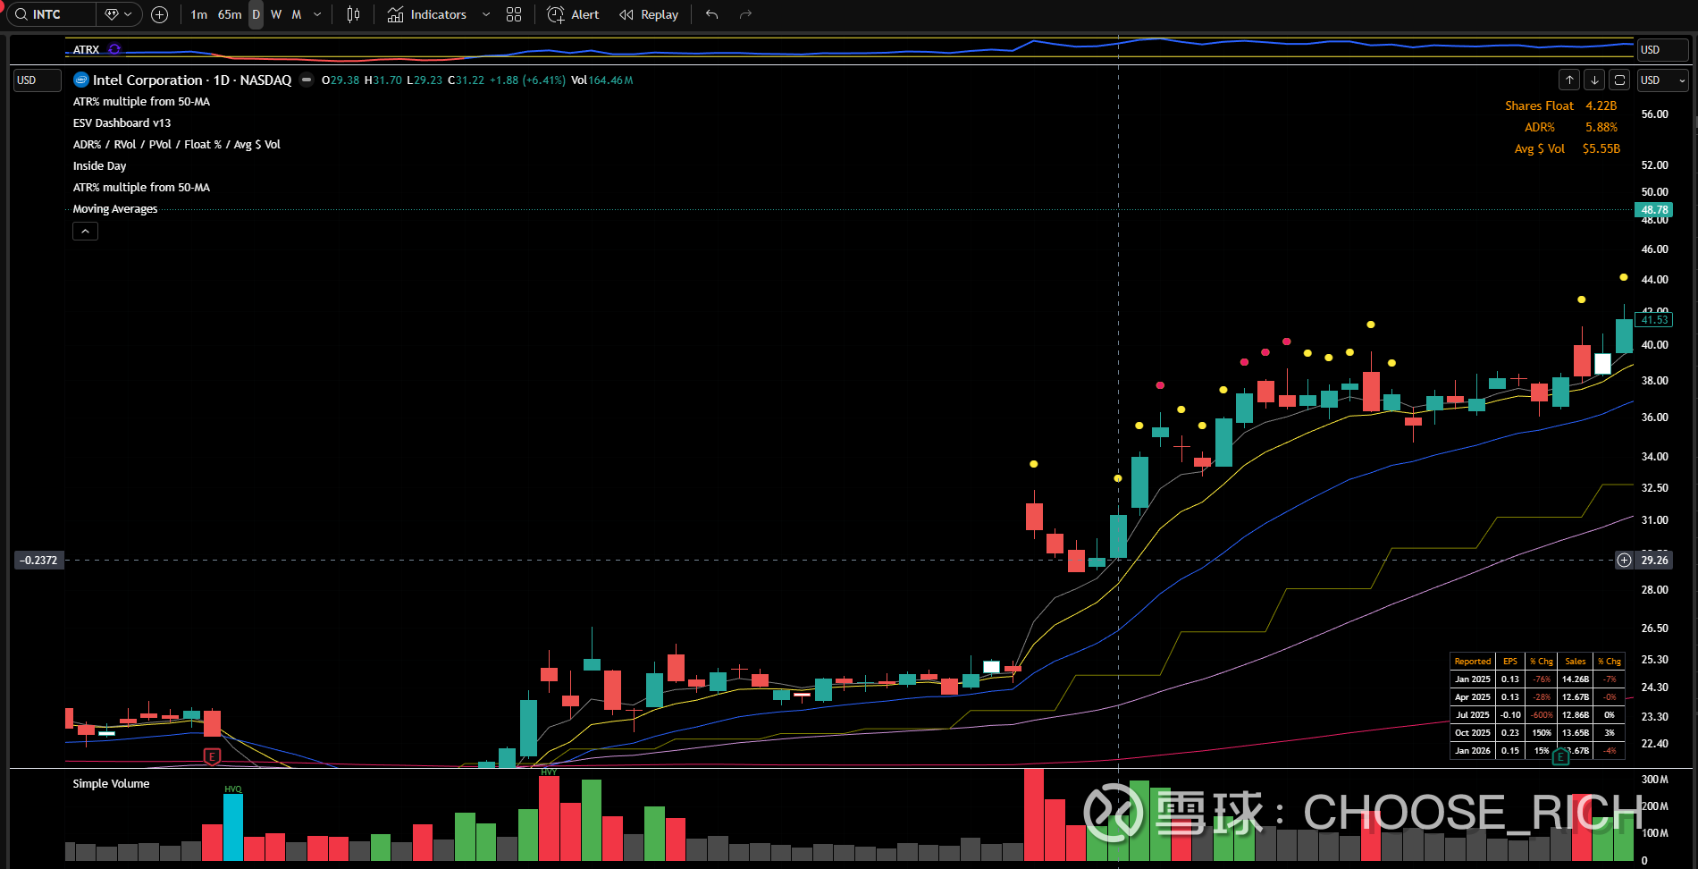This screenshot has height=869, width=1698.
Task: Maximize the main chart pane
Action: [x=1619, y=80]
